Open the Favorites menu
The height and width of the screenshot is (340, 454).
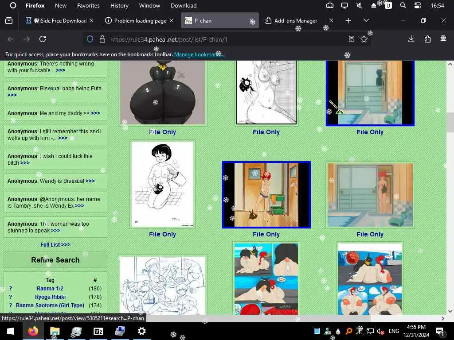pyautogui.click(x=88, y=5)
